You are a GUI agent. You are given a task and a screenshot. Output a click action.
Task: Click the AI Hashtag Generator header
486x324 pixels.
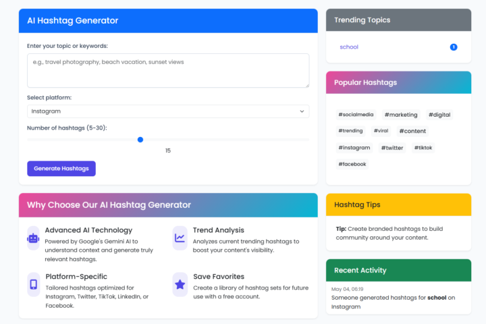click(x=168, y=21)
